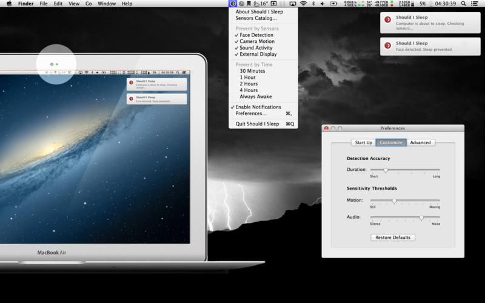485x303 pixels.
Task: Toggle Sound Activity sensor
Action: click(x=256, y=48)
